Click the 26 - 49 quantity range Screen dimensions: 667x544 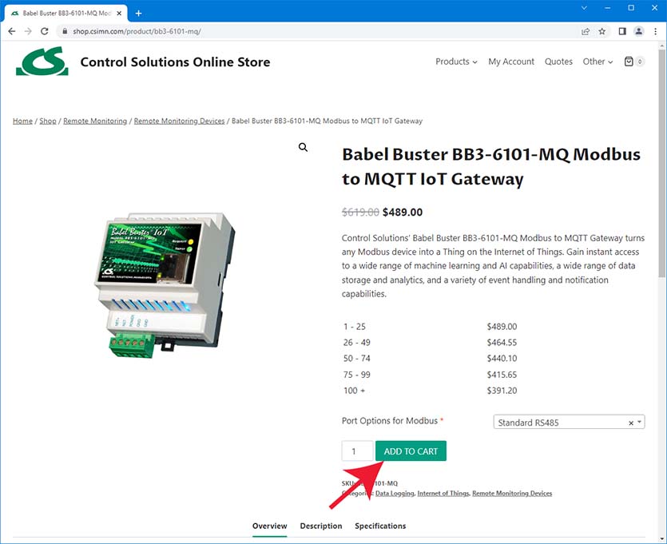356,343
